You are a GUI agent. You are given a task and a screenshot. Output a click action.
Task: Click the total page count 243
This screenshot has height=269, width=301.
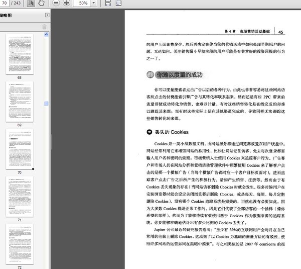pyautogui.click(x=17, y=3)
